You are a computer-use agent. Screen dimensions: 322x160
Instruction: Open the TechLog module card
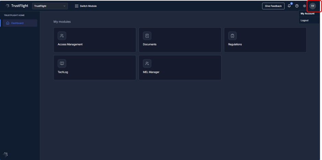(95, 68)
